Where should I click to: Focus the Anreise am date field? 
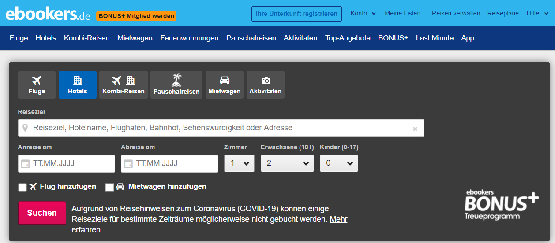(x=67, y=163)
